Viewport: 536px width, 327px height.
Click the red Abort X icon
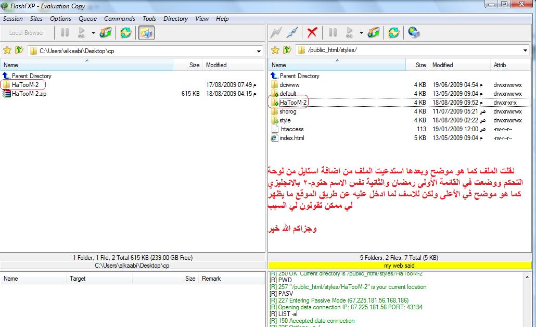[312, 33]
